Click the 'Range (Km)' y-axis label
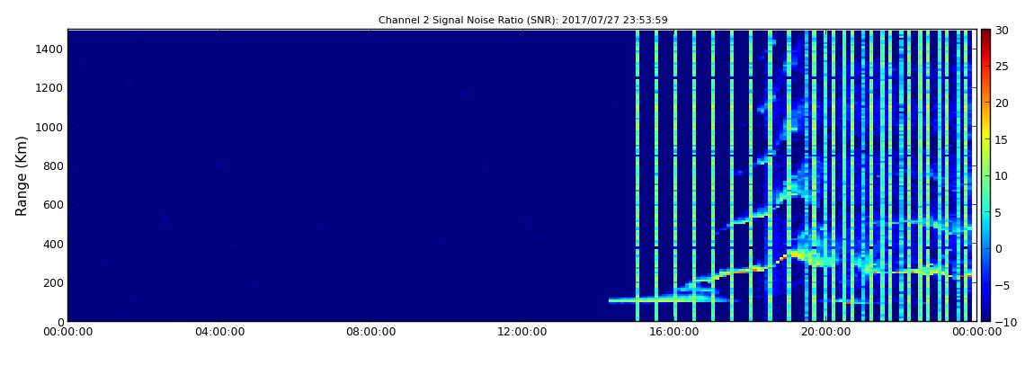 point(21,176)
